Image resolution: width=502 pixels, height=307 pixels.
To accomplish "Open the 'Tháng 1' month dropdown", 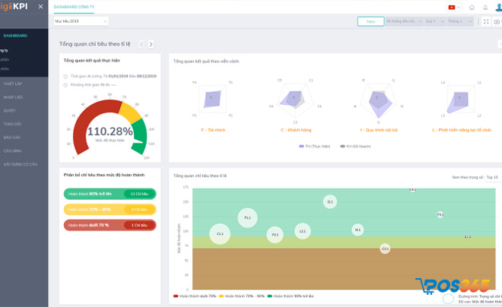I will pyautogui.click(x=460, y=21).
